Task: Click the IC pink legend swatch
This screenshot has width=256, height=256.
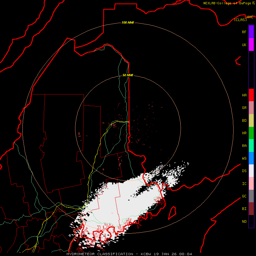Action: point(251,183)
